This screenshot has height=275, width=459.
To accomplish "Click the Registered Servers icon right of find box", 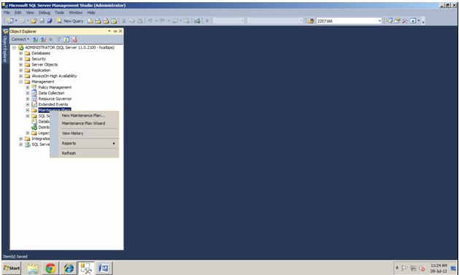I will (x=389, y=20).
